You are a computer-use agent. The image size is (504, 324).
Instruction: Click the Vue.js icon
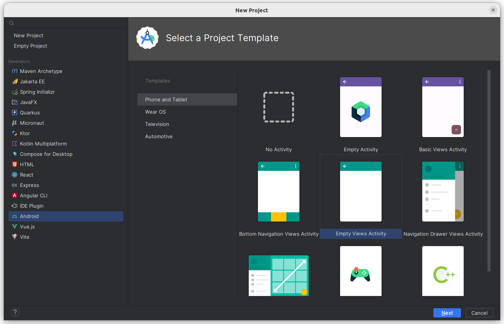click(x=15, y=226)
